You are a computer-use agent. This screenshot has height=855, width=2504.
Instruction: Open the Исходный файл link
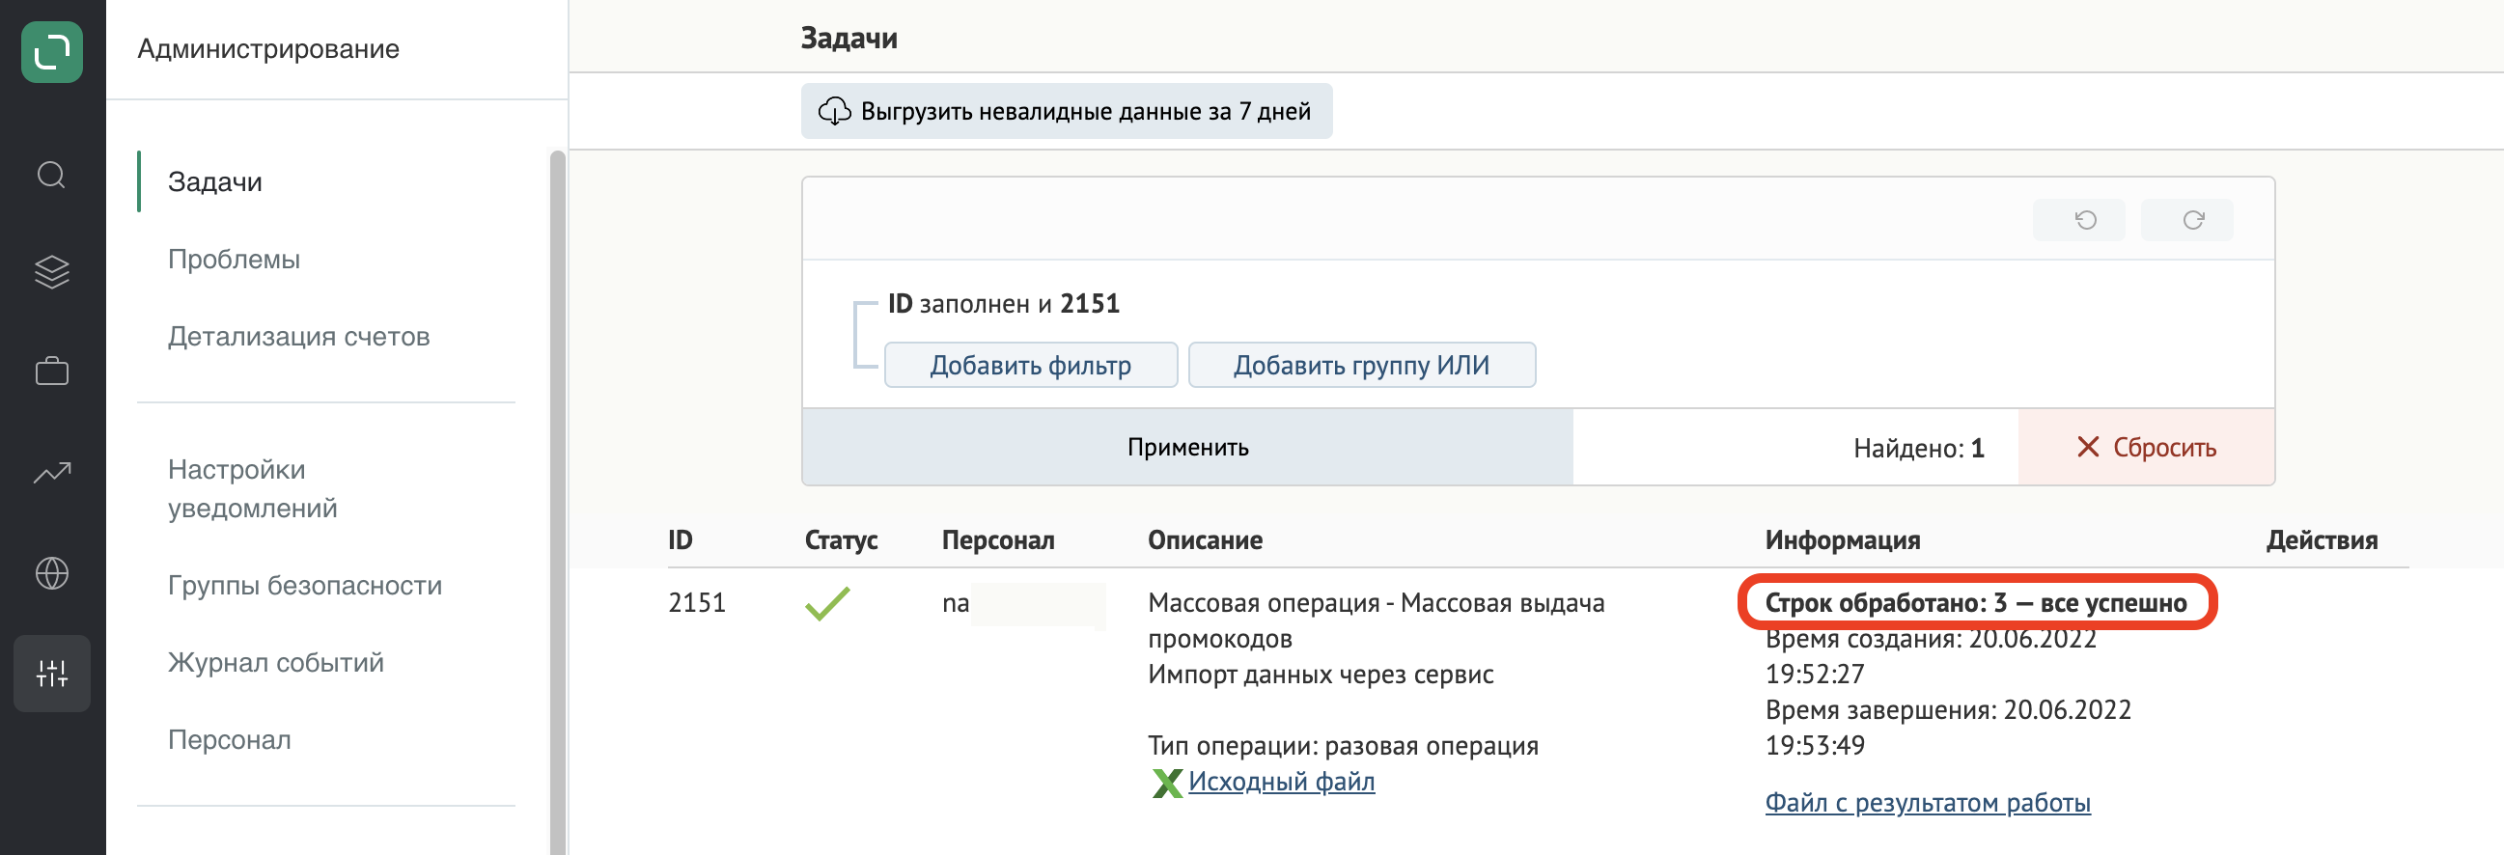click(1281, 782)
